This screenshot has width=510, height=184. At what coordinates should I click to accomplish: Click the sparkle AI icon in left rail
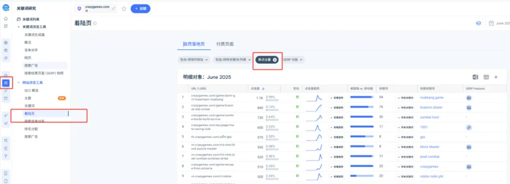pyautogui.click(x=6, y=115)
